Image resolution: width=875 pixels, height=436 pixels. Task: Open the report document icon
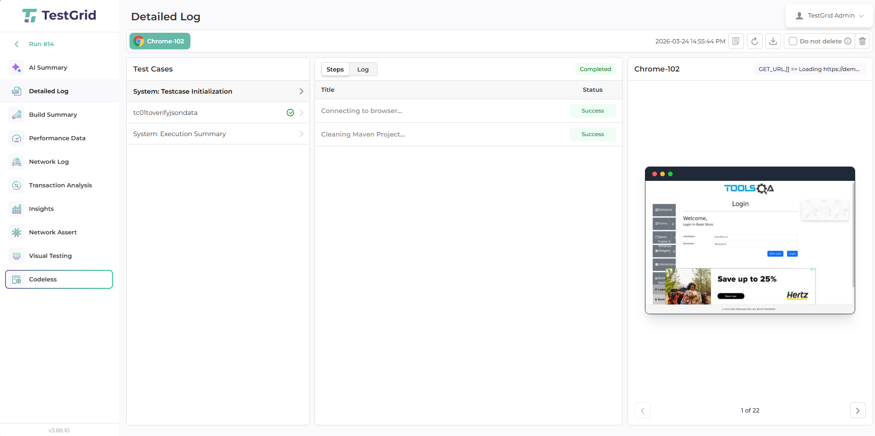coord(736,42)
